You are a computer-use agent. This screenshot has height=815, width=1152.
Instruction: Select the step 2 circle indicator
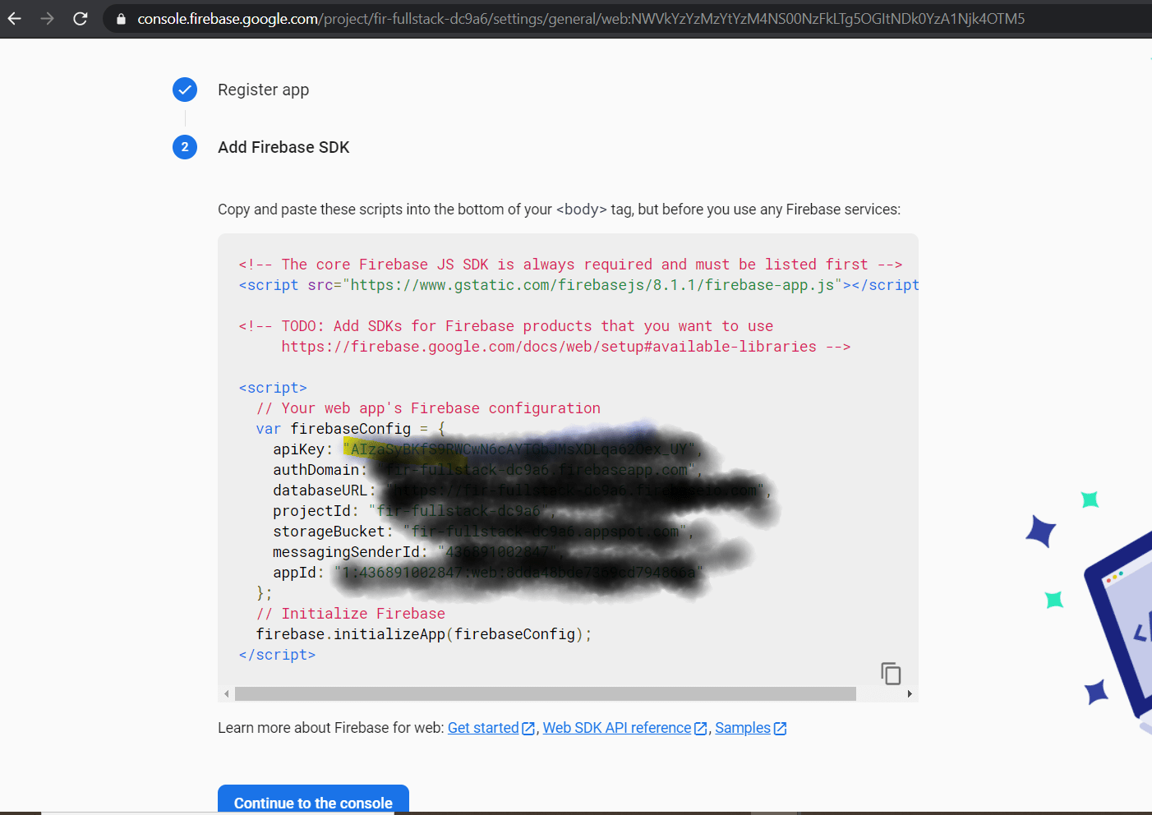click(x=185, y=147)
